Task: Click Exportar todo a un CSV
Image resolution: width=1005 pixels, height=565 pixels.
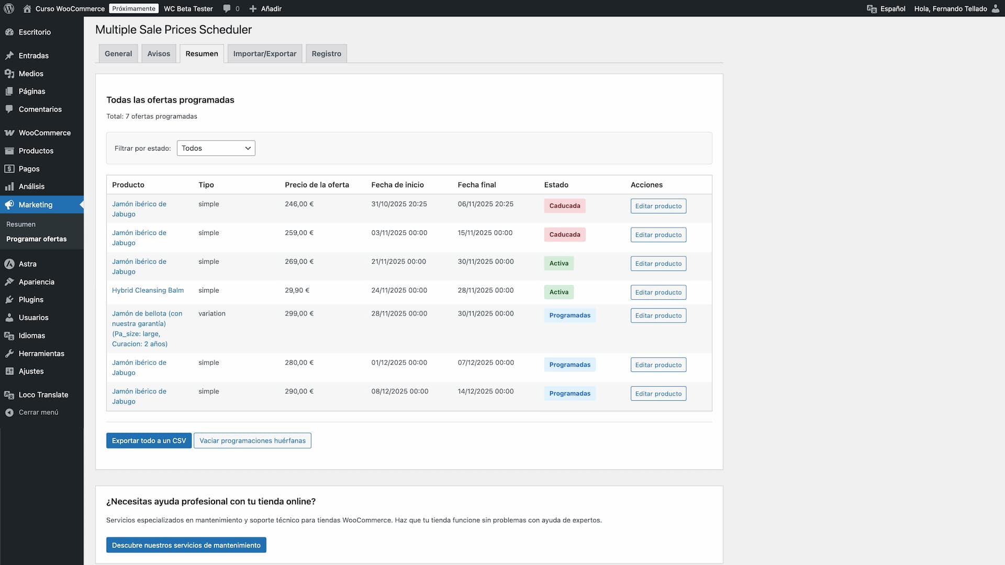Action: pyautogui.click(x=148, y=440)
